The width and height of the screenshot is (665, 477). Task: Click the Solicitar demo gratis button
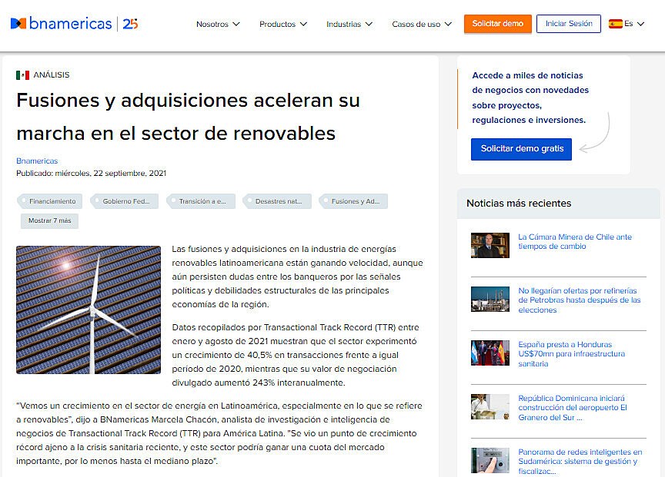point(521,149)
